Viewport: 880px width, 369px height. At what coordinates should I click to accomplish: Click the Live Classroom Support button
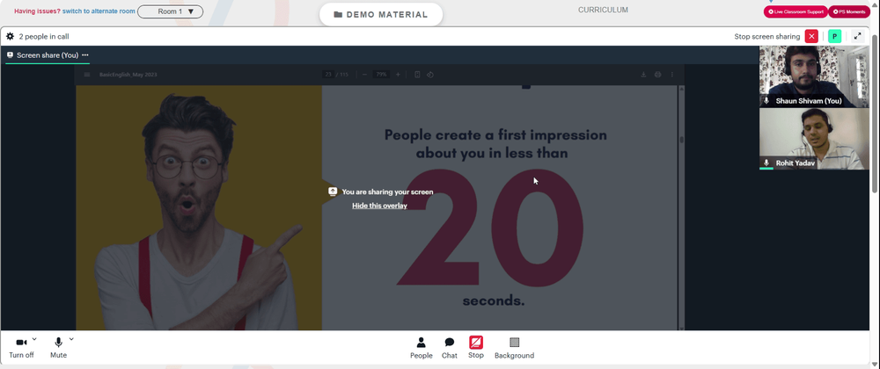[x=795, y=11]
